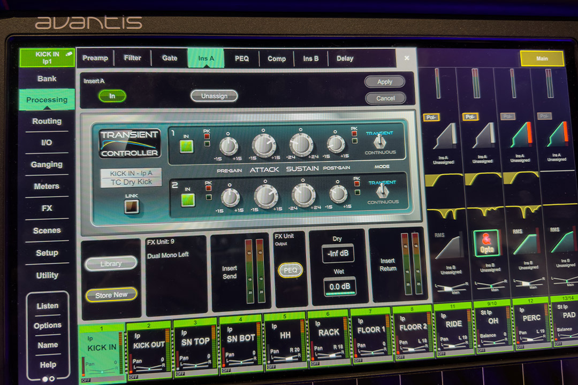Image resolution: width=578 pixels, height=385 pixels.
Task: Switch to the Delay tab
Action: point(345,59)
